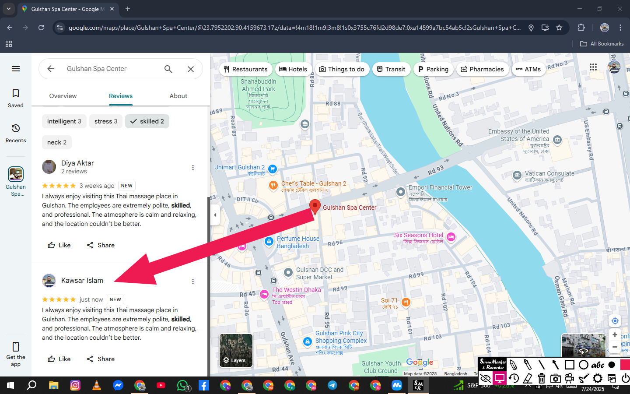This screenshot has width=630, height=394.
Task: Switch to the About tab
Action: click(x=178, y=96)
